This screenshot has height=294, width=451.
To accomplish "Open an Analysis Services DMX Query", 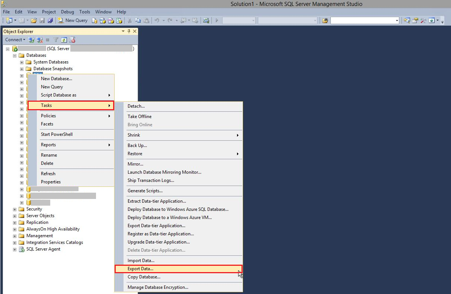I will 110,20.
